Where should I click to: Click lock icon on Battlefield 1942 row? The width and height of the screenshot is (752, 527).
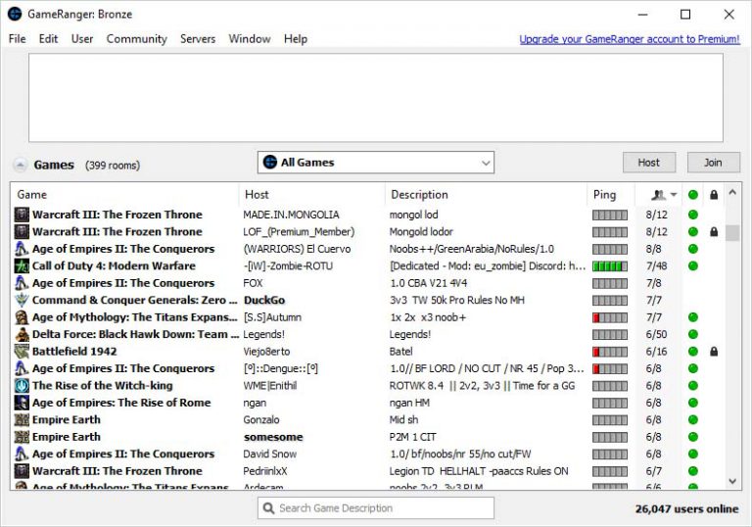tap(714, 352)
